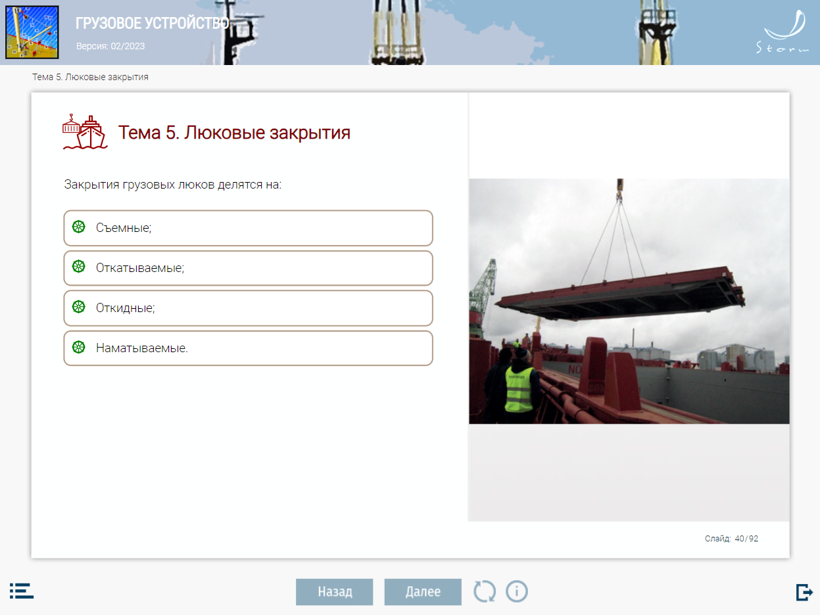This screenshot has width=820, height=615.
Task: Click the version text Версия: 02/2023
Action: click(110, 46)
